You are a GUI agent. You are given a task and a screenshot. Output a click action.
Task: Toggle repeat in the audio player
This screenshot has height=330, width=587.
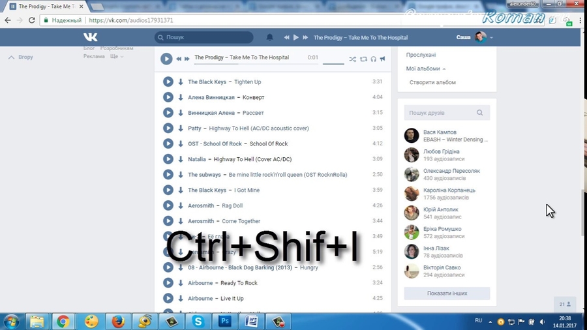coord(363,59)
